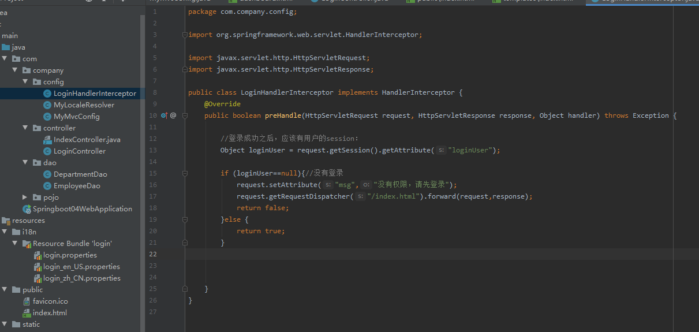699x332 pixels.
Task: Open the favicon.ico file icon
Action: 27,301
